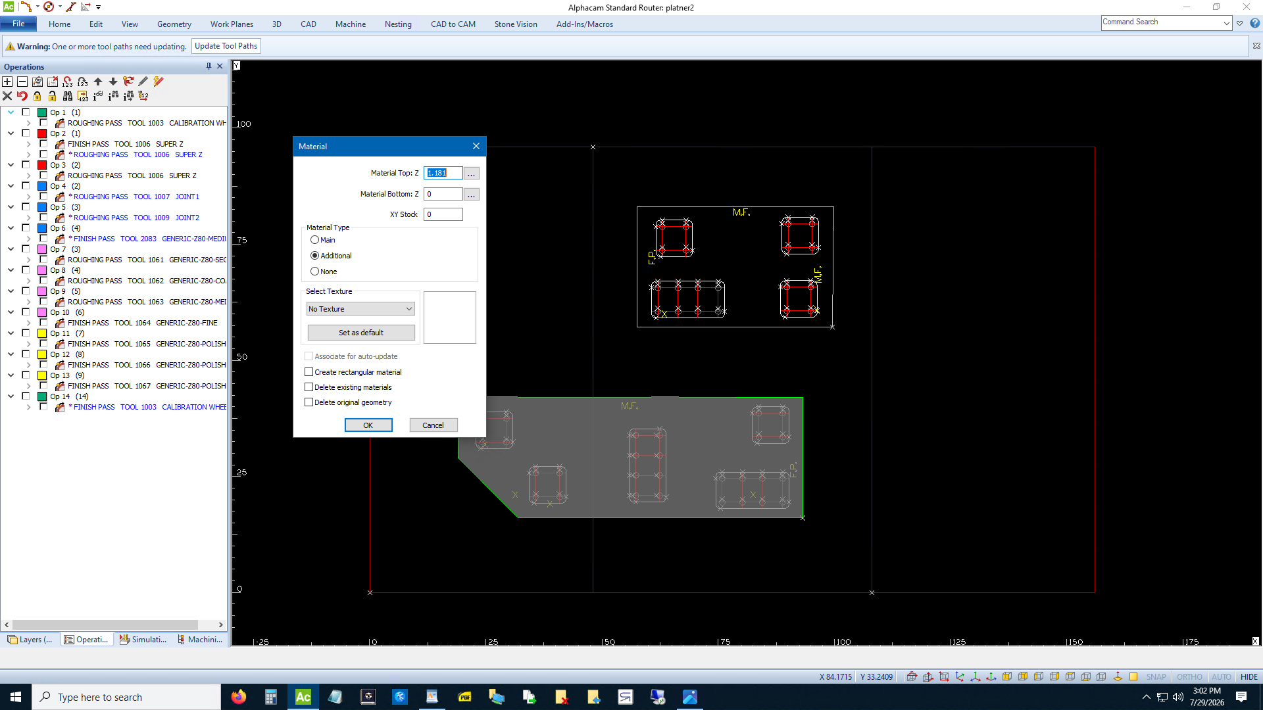
Task: Select the None material type radio
Action: click(x=314, y=272)
